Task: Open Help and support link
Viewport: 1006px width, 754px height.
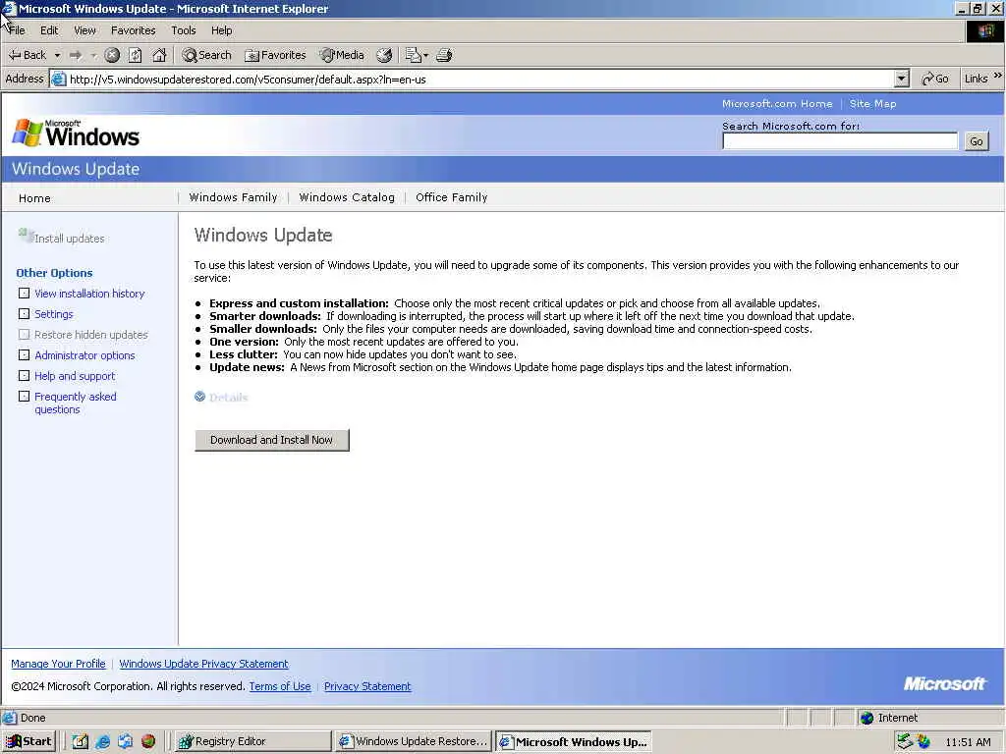Action: click(x=75, y=376)
